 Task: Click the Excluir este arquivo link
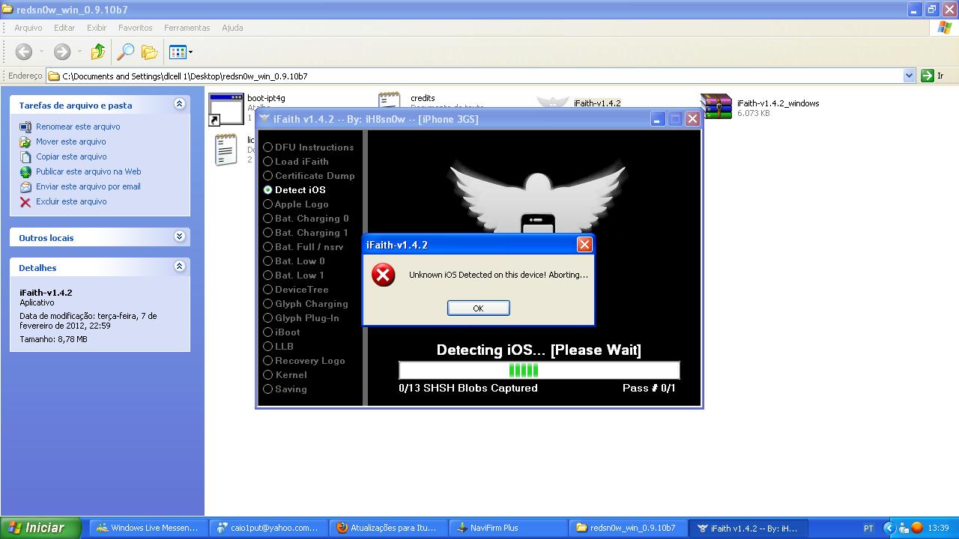[x=71, y=201]
